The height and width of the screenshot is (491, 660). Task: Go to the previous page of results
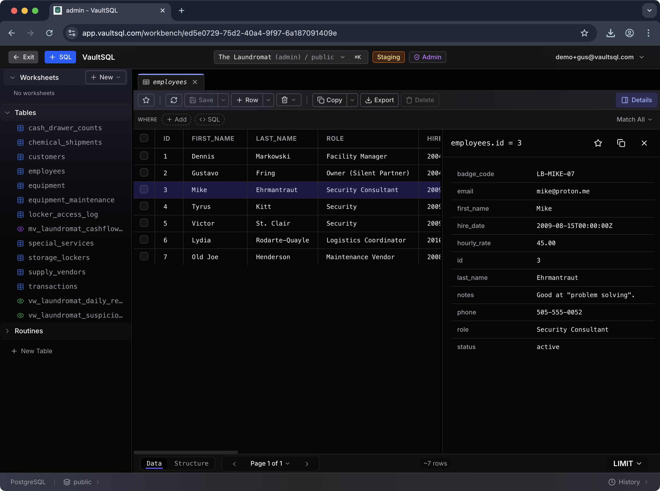tap(234, 464)
